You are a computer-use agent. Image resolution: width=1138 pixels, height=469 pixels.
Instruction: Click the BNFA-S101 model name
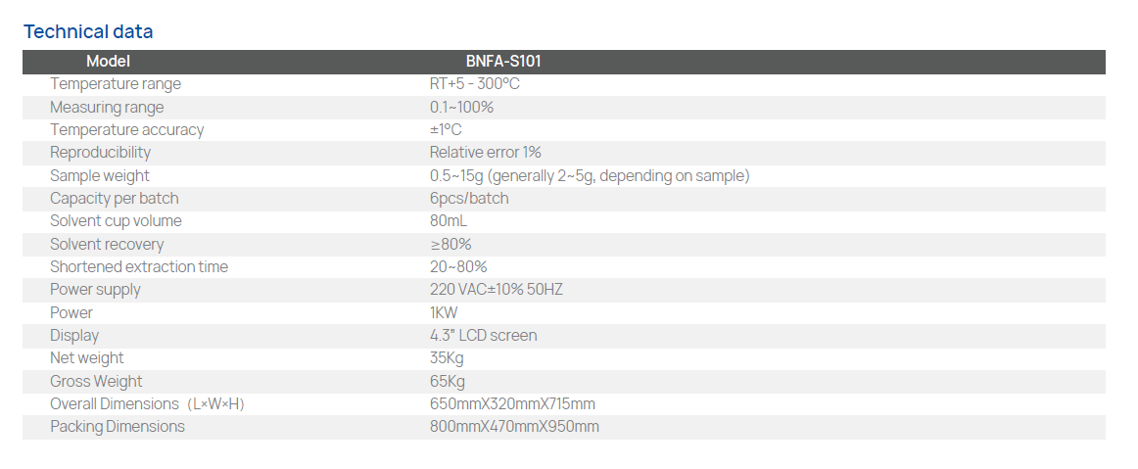503,62
